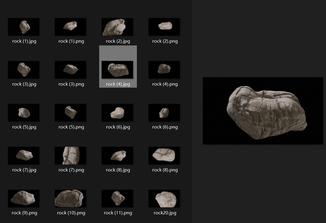Open the rock (7).png thumbnail
The width and height of the screenshot is (326, 223).
pos(70,155)
